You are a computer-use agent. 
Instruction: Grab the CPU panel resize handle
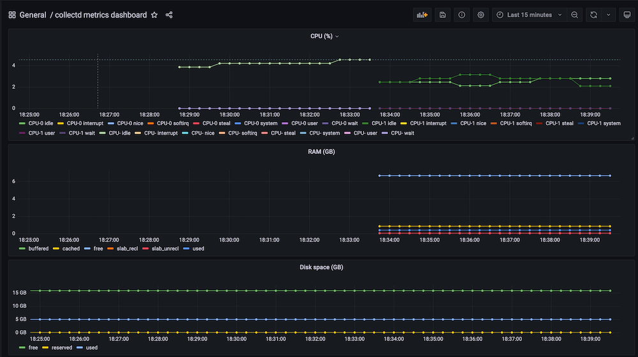[632, 139]
